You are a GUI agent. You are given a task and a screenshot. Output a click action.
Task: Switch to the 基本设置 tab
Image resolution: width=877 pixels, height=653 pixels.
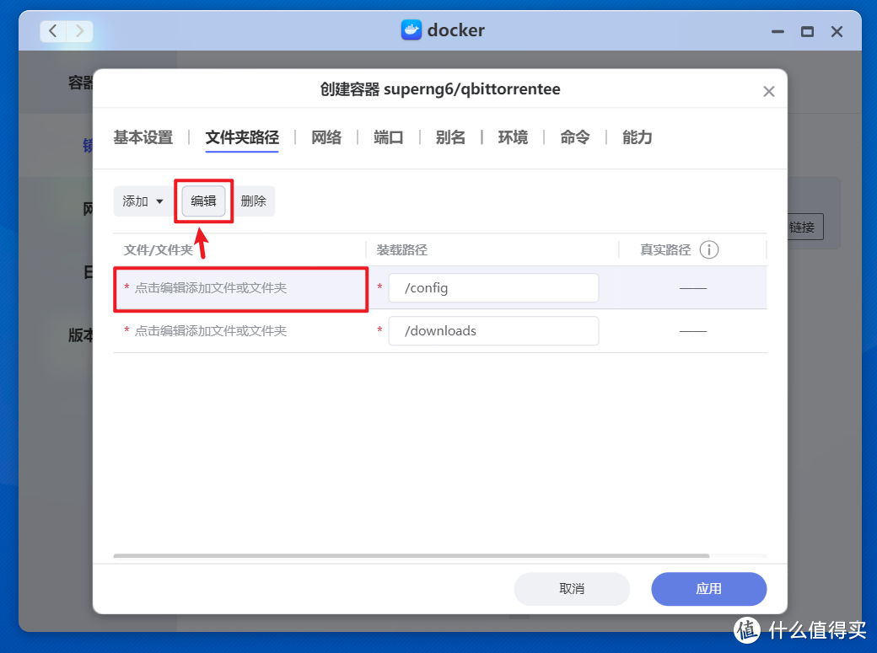click(143, 137)
